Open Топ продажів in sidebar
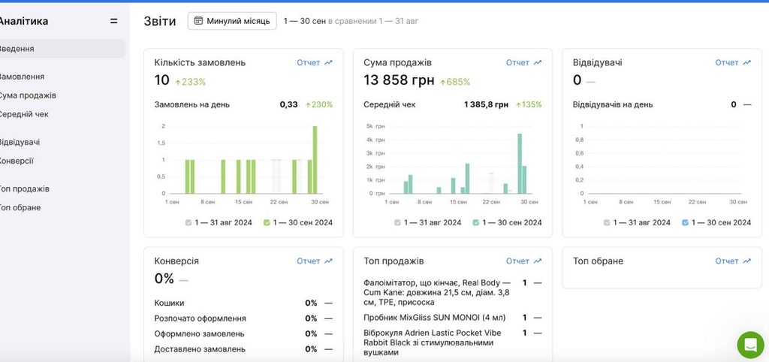 (x=25, y=189)
